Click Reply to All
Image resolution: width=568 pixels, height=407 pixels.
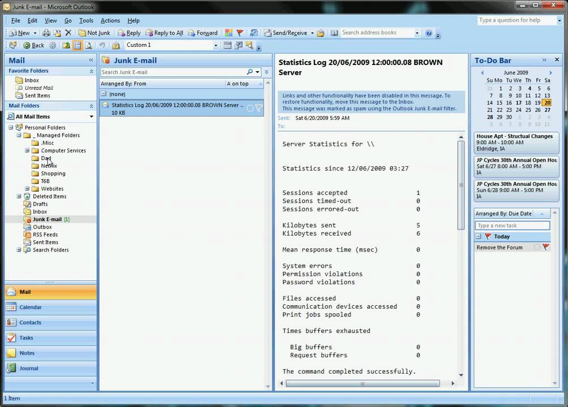tap(164, 33)
